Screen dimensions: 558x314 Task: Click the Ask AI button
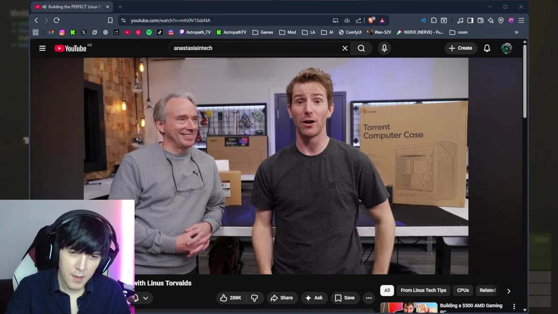(x=314, y=298)
